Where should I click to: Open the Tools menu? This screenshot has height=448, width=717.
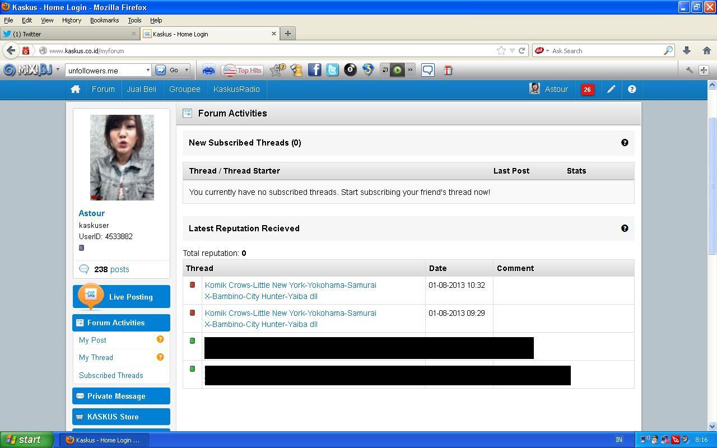(x=134, y=20)
